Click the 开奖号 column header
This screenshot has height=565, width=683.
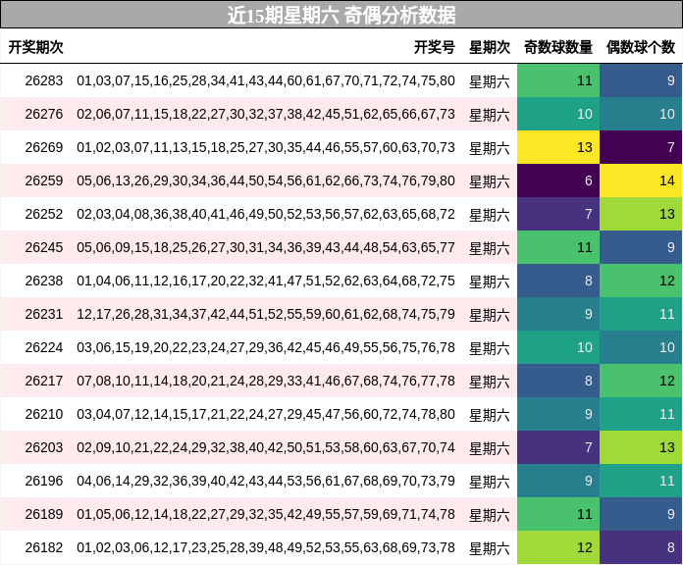[x=435, y=47]
